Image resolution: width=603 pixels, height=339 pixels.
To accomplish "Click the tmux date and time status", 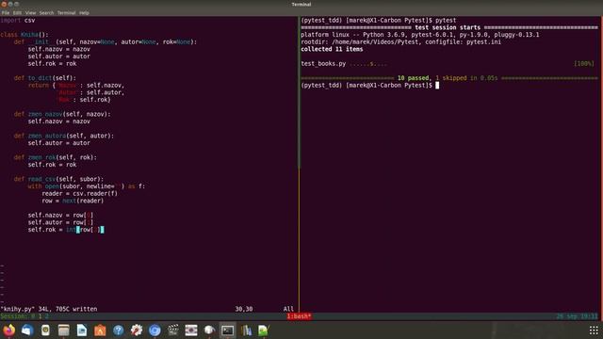I will coord(577,316).
